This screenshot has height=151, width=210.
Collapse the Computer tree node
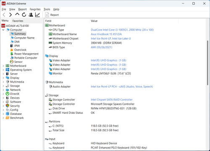[3, 30]
